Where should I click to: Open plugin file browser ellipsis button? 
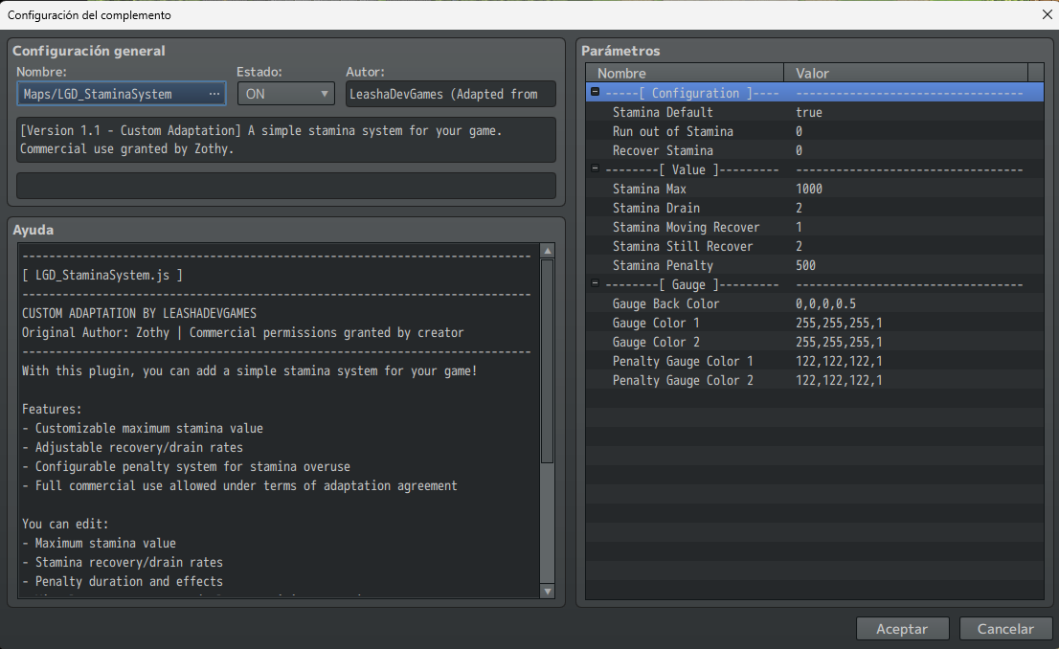click(x=214, y=94)
